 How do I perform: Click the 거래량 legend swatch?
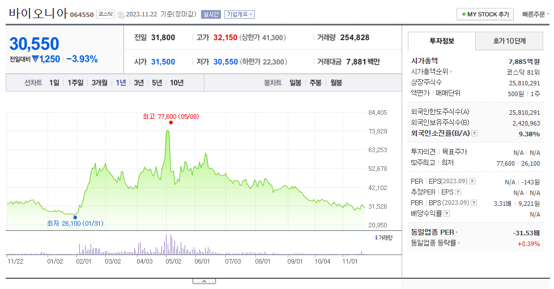[376, 238]
